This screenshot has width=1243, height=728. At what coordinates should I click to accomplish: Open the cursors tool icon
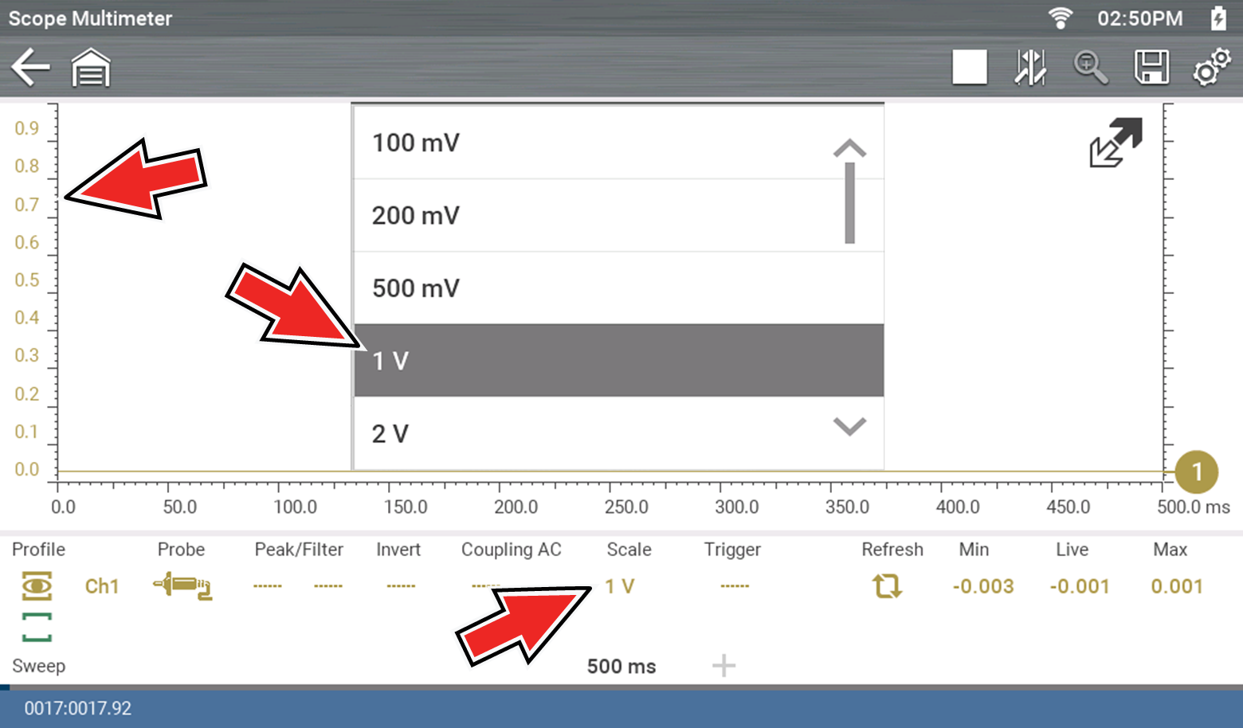click(x=1030, y=68)
